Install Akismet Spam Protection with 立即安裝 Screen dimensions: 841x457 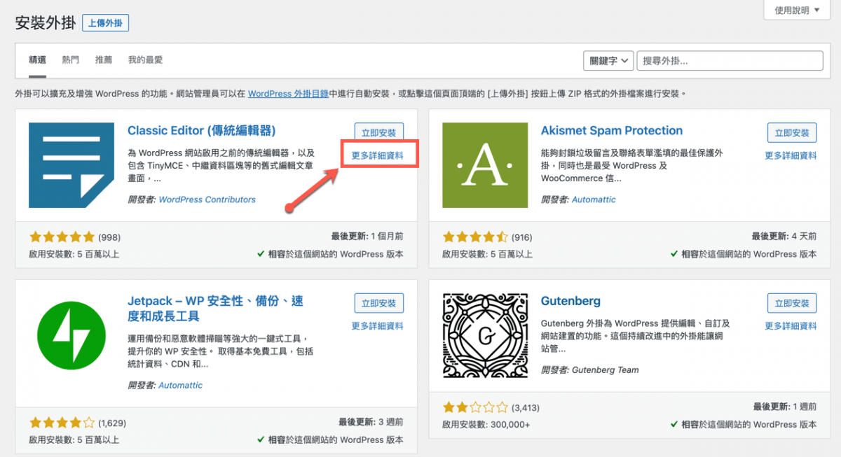pos(792,132)
